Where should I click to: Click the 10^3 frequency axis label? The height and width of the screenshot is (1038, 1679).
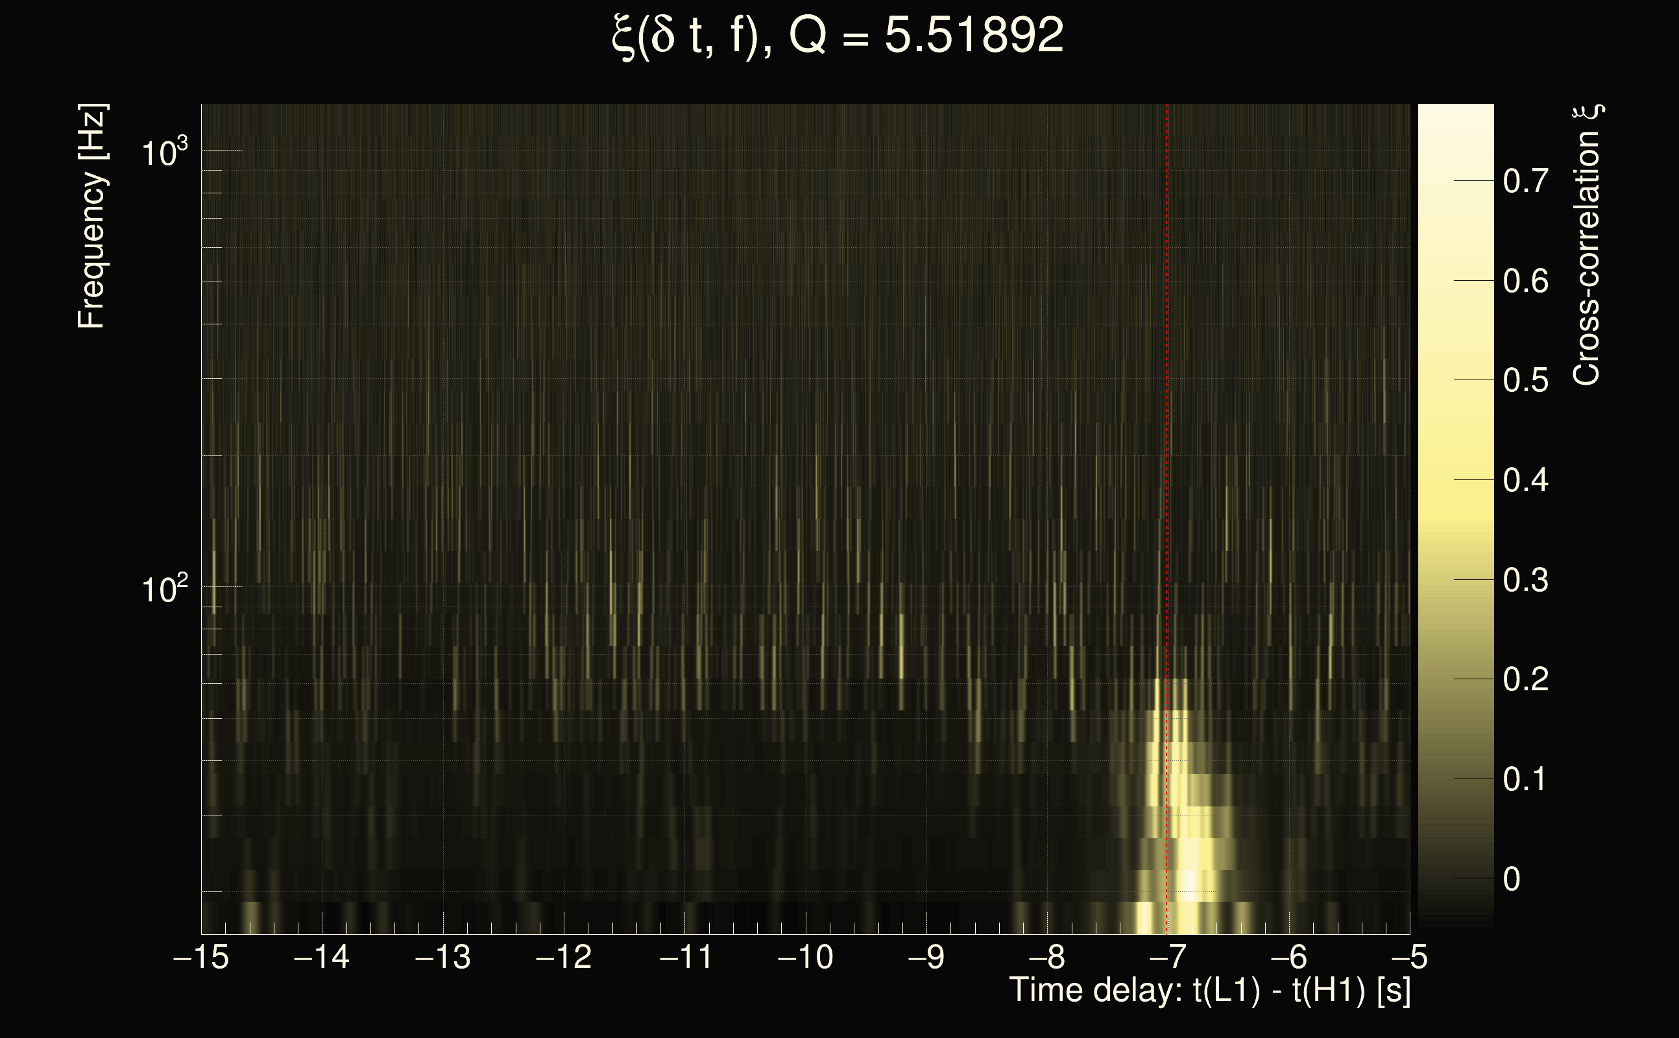[x=163, y=152]
